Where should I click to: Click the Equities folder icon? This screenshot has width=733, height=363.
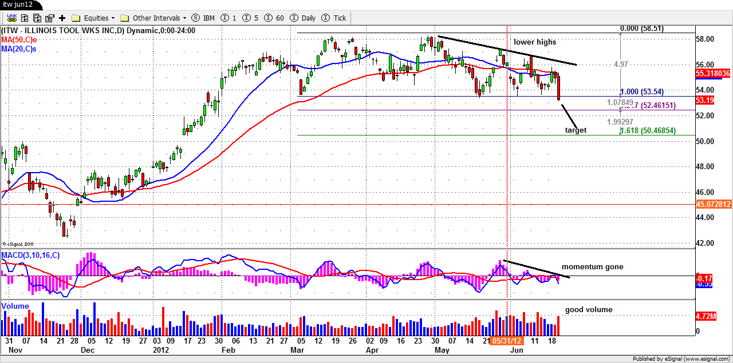coord(76,18)
